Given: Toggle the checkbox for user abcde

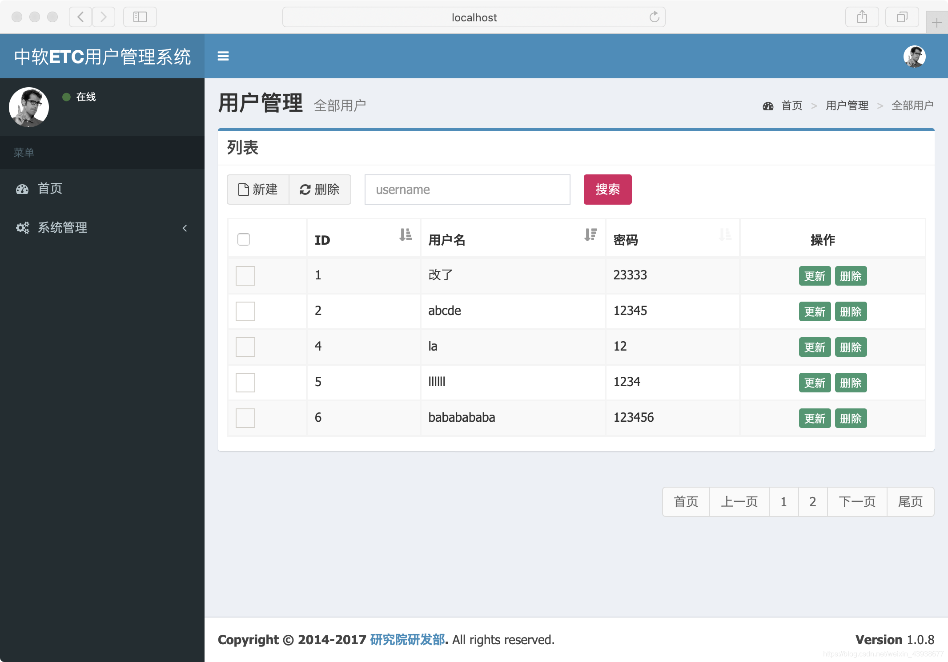Looking at the screenshot, I should click(245, 311).
